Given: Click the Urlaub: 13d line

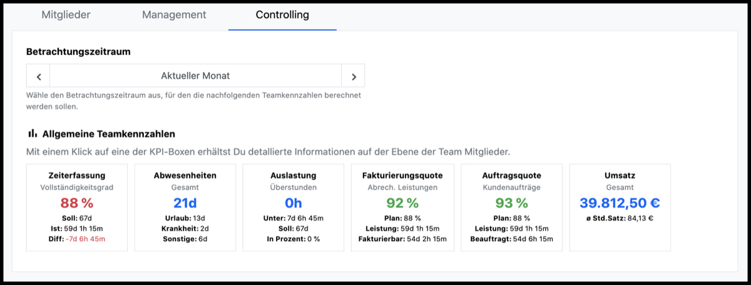Looking at the screenshot, I should point(185,217).
